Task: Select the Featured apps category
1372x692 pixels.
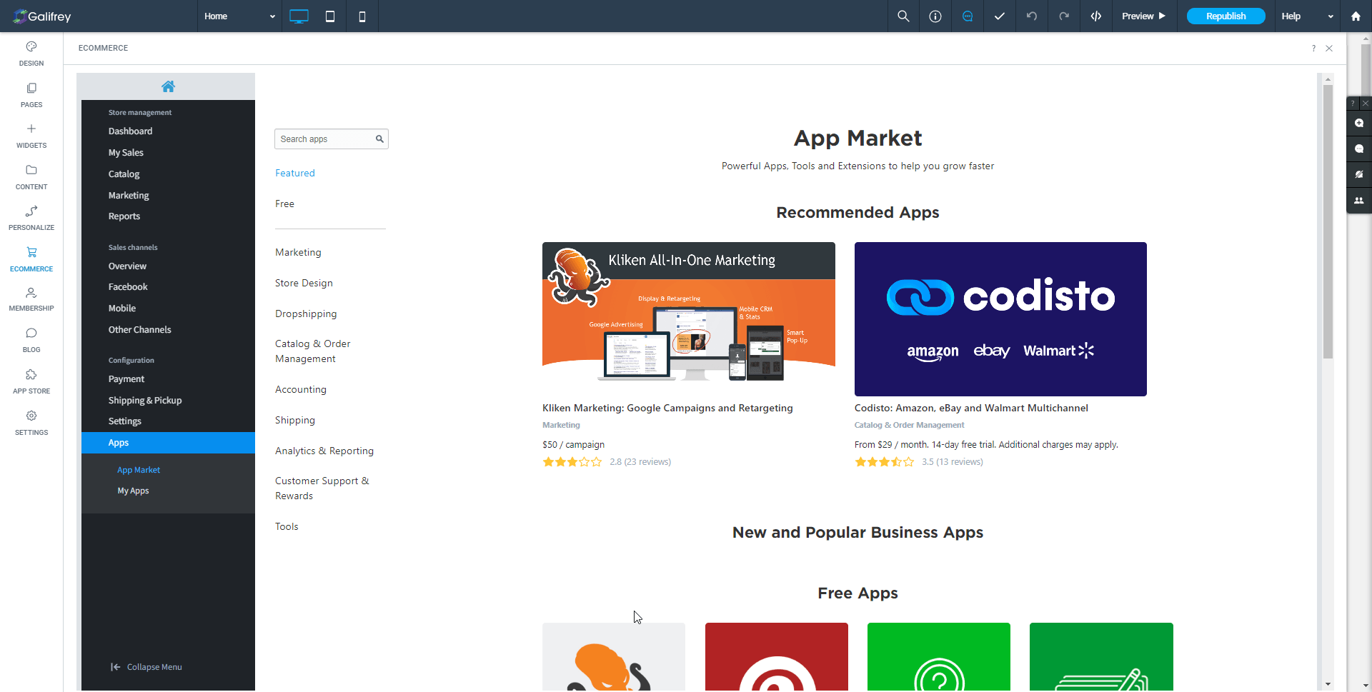Action: (x=295, y=174)
